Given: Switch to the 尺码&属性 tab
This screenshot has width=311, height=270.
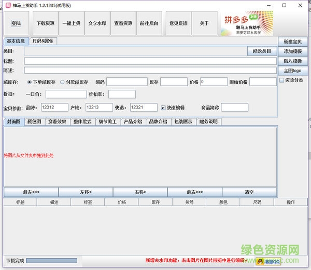Looking at the screenshot, I should 43,41.
